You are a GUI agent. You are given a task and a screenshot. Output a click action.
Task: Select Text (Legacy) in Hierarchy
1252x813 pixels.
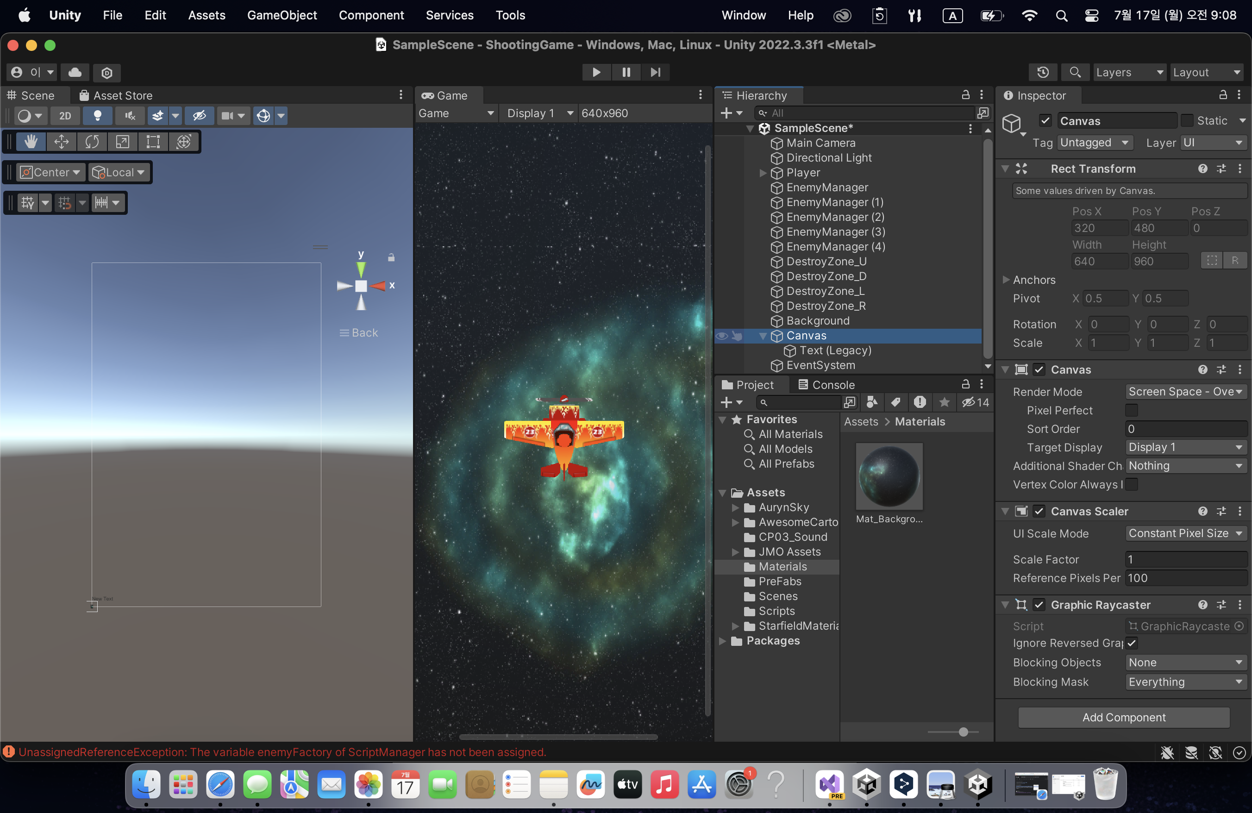tap(835, 350)
